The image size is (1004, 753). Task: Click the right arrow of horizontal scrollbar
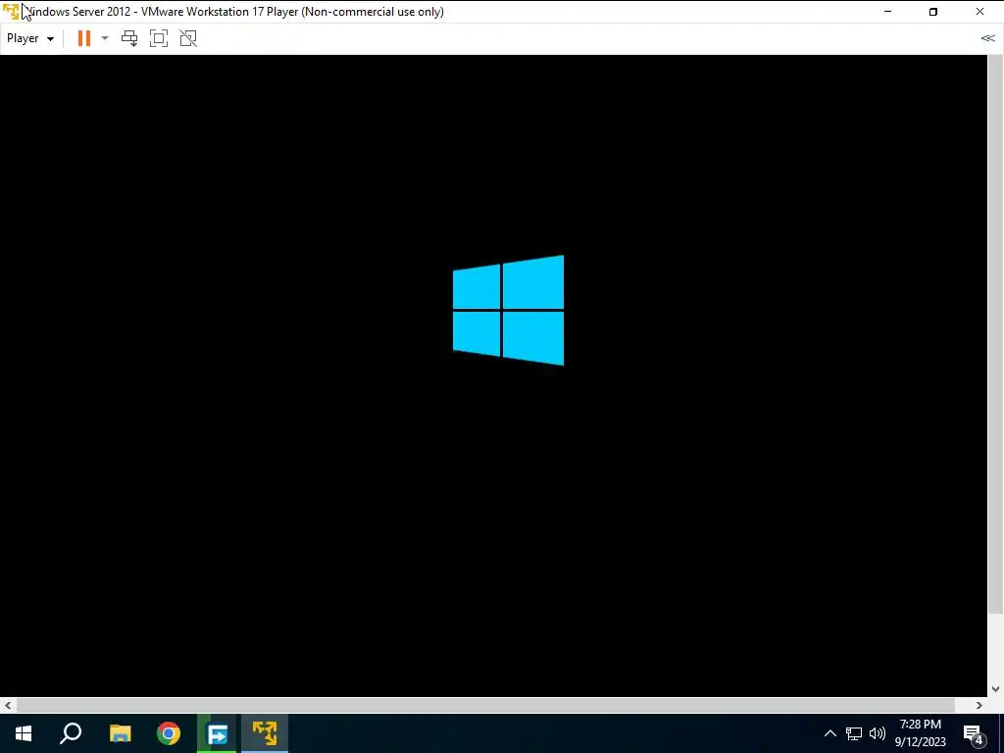point(979,705)
